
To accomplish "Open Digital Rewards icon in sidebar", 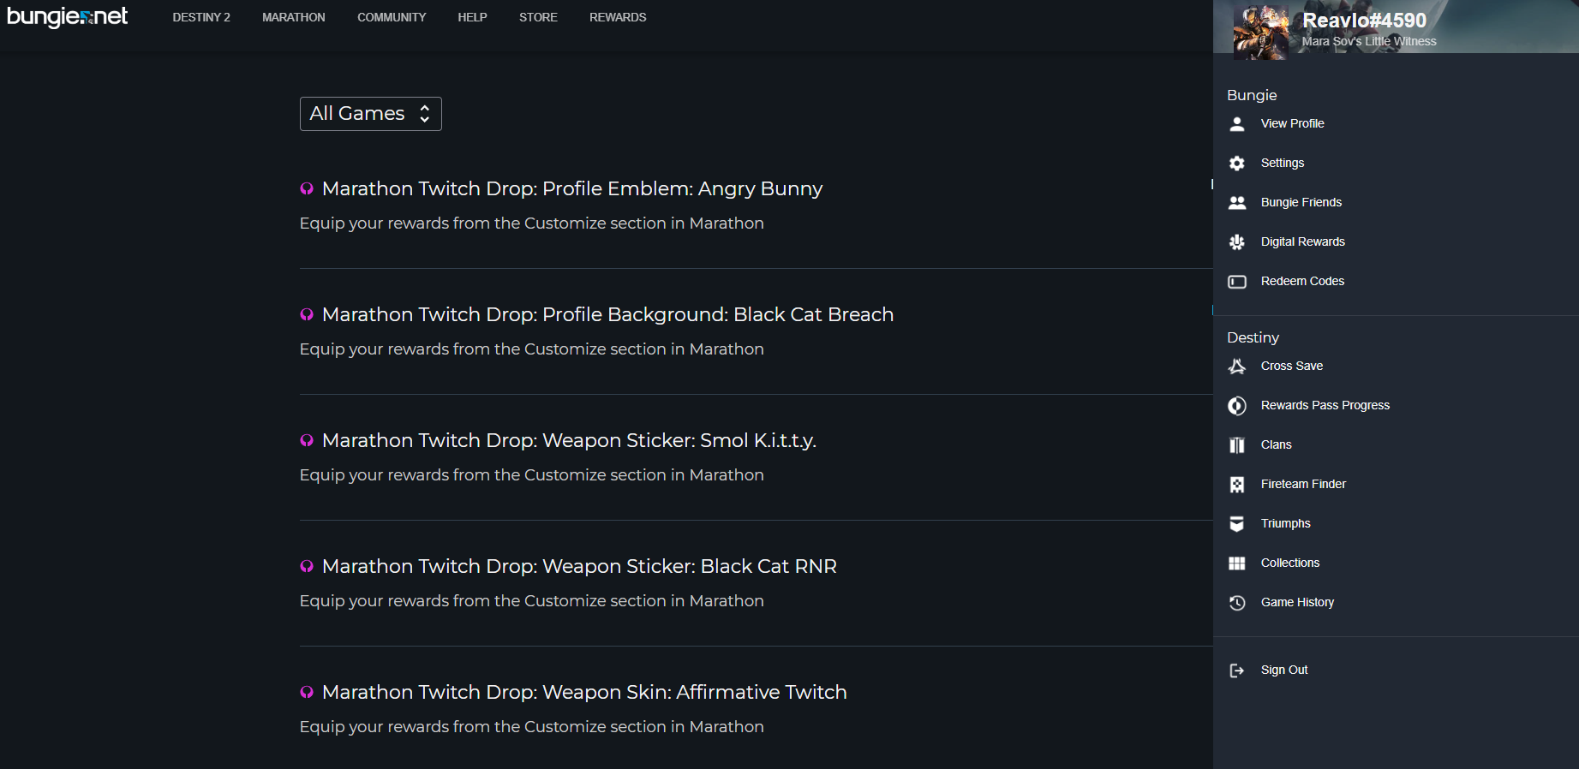I will coord(1236,242).
